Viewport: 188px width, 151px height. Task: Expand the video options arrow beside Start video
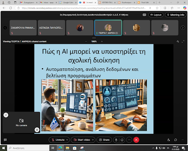(93, 140)
